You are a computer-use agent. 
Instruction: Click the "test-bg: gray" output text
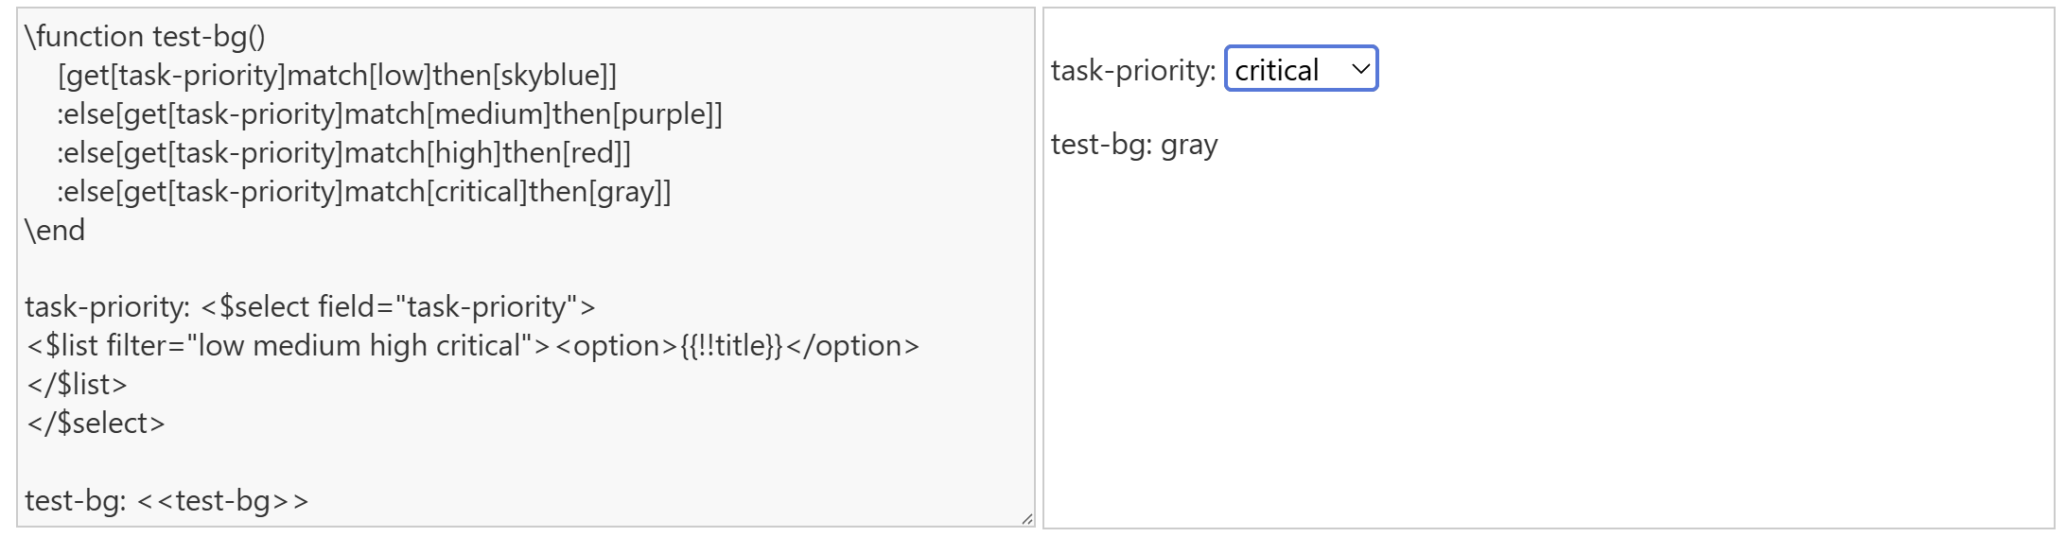pos(1134,146)
